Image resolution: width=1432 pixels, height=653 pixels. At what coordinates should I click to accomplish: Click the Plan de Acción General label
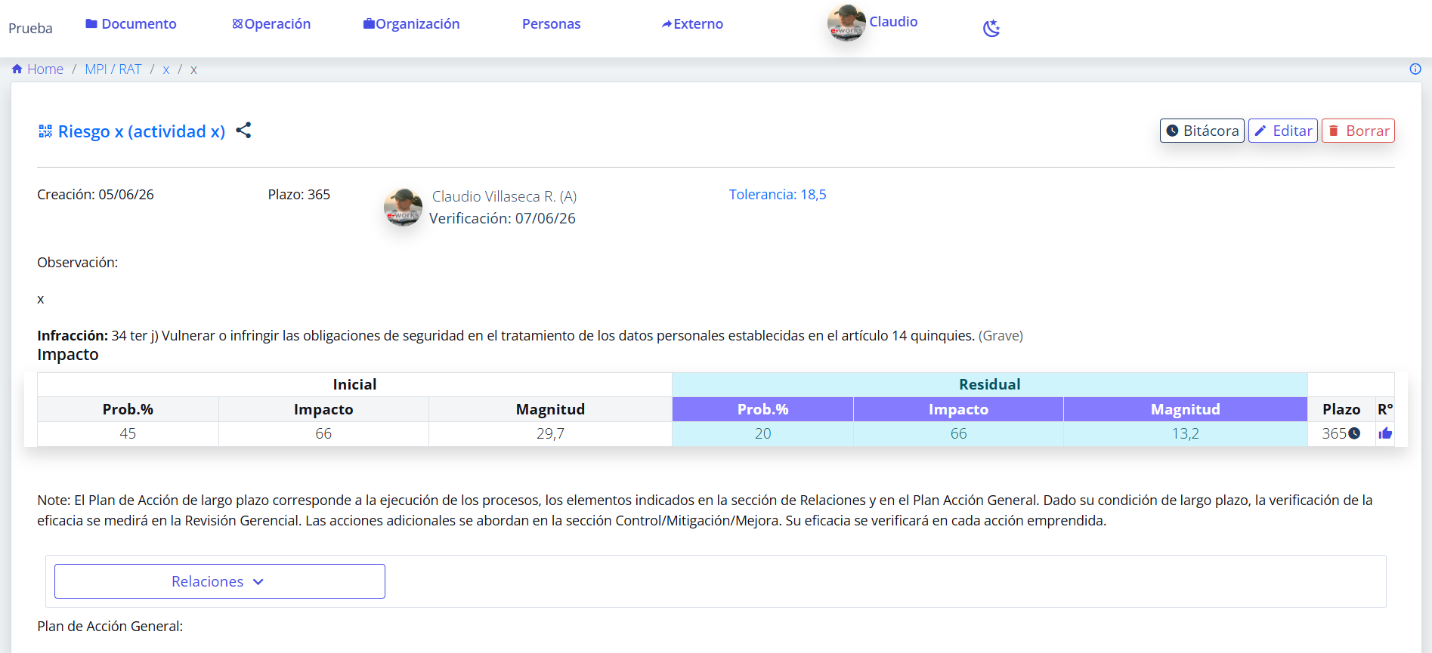pos(110,627)
